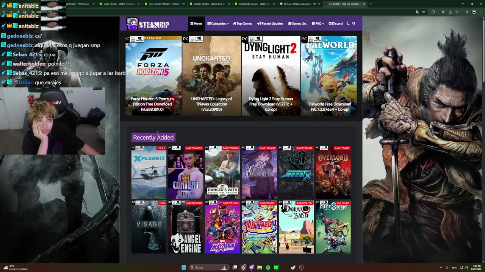Toggle dark mode moon icon
The height and width of the screenshot is (272, 485).
[x=348, y=23]
